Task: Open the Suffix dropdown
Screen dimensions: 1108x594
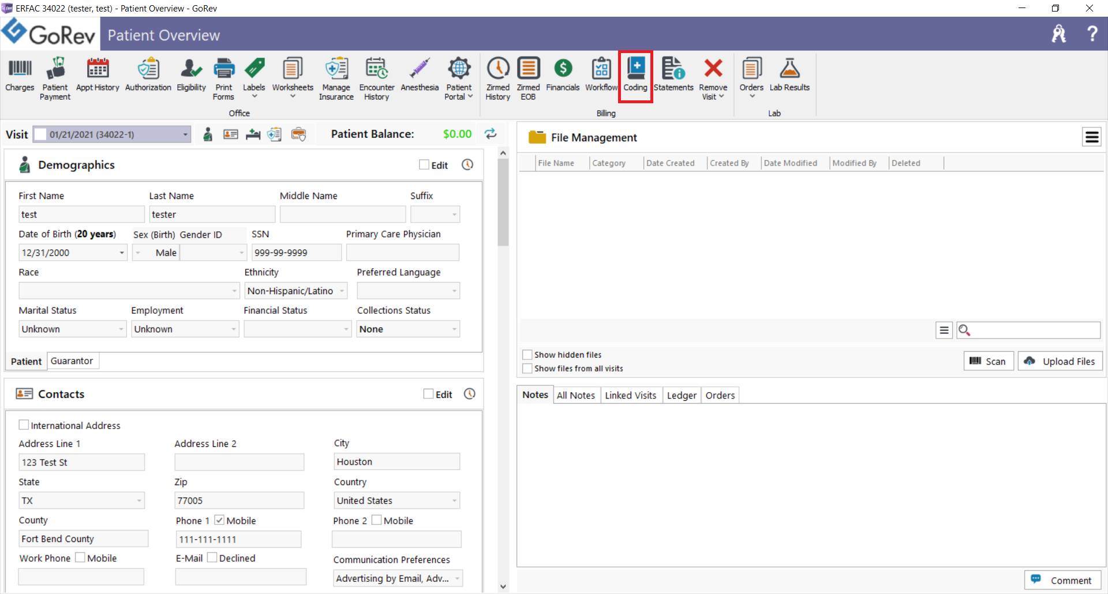Action: coord(454,215)
